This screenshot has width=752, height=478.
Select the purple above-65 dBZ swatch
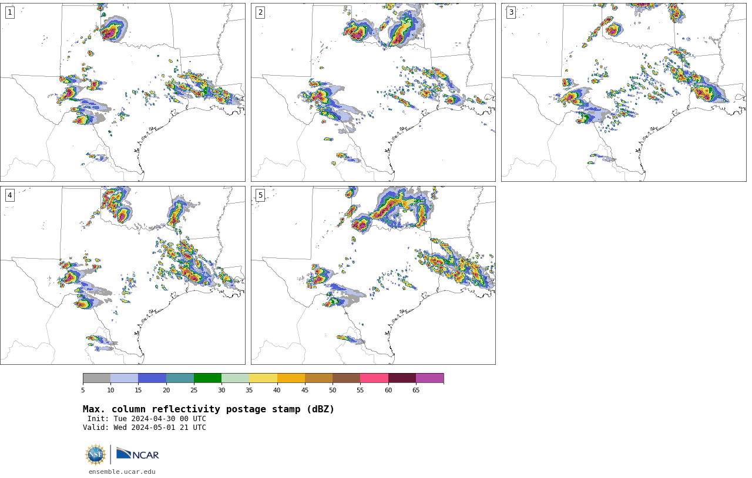pos(429,378)
